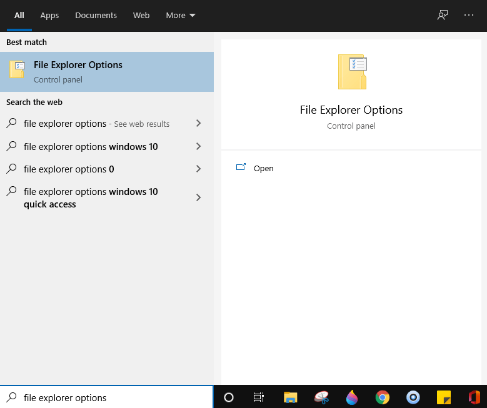487x408 pixels.
Task: Expand arrow for 'See web results' row
Action: coord(198,123)
